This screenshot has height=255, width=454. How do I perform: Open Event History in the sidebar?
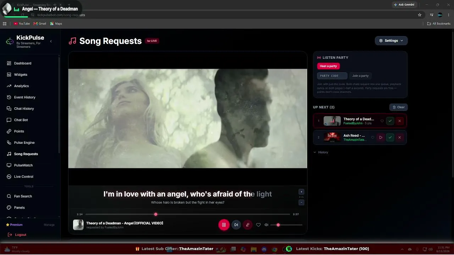(24, 97)
